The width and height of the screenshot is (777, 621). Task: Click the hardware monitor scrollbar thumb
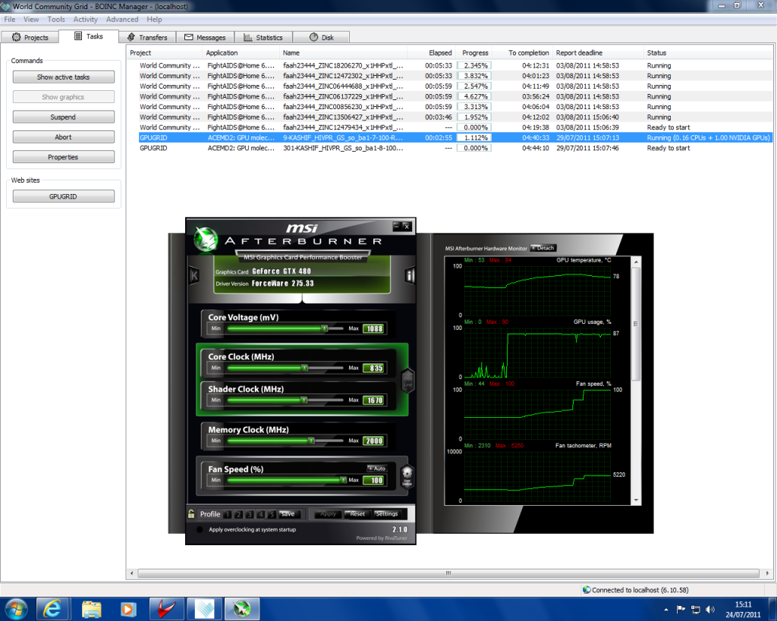point(637,325)
